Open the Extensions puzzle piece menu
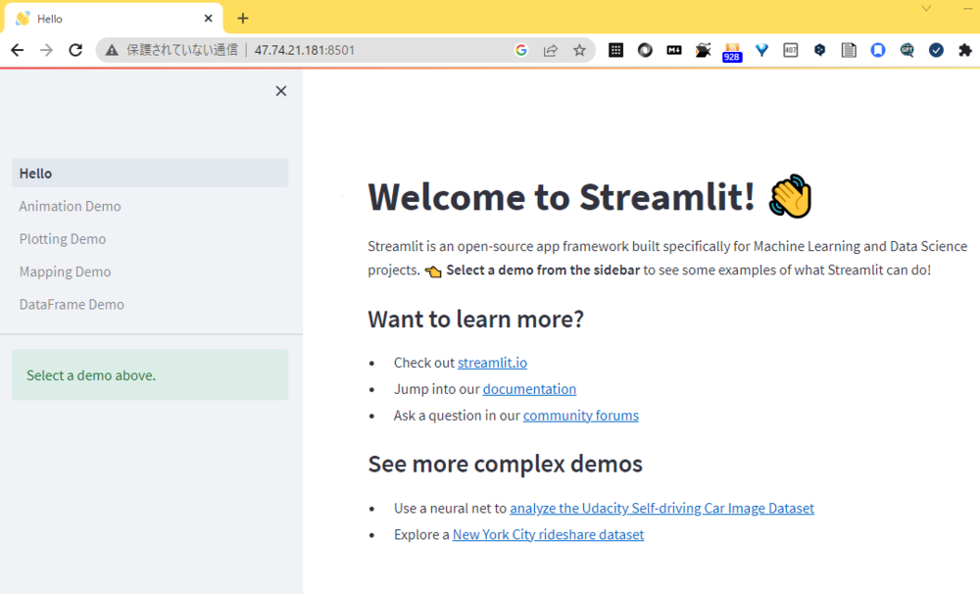 965,50
